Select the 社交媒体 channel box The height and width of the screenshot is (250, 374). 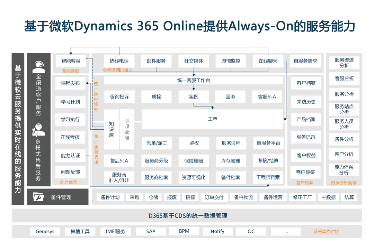[x=193, y=61]
